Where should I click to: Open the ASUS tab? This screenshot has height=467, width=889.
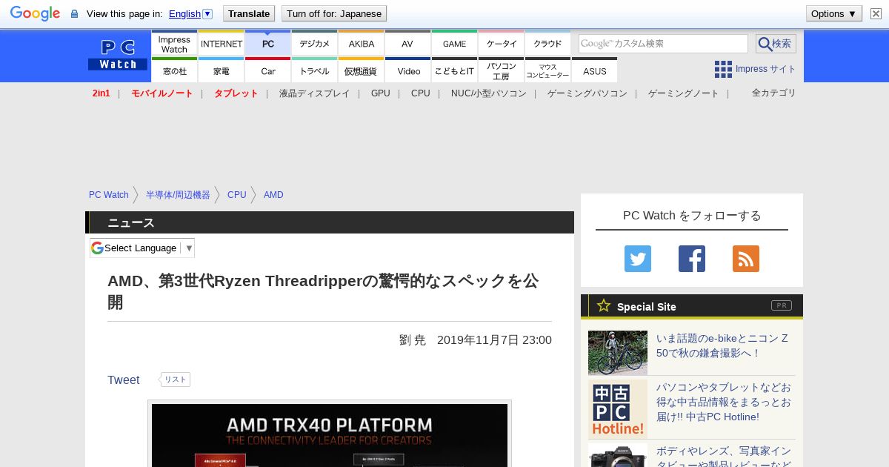pyautogui.click(x=594, y=70)
